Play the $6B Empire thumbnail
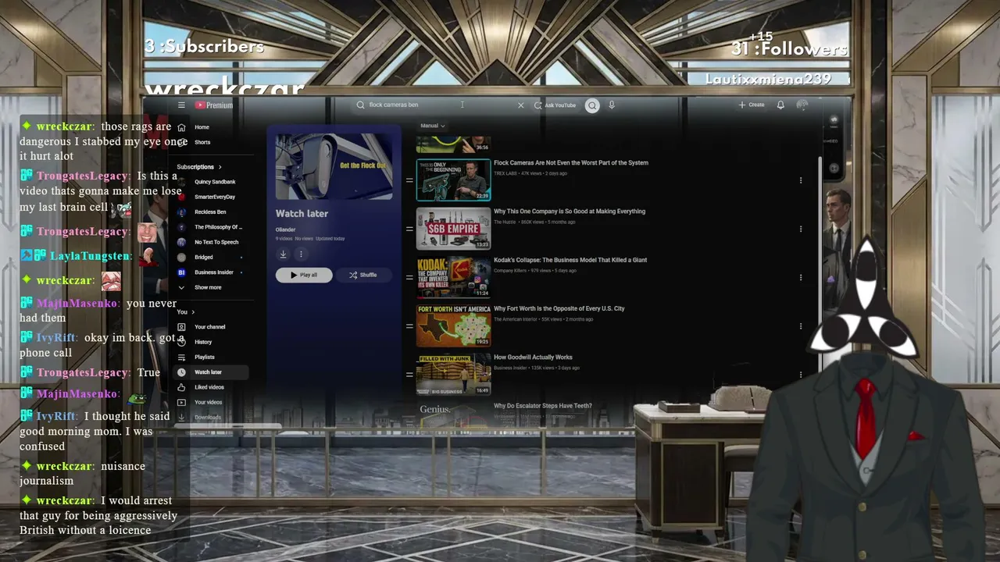The image size is (1000, 562). click(453, 229)
